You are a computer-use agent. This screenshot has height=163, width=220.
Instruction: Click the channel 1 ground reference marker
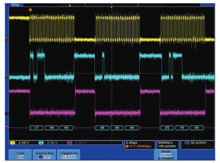click(7, 40)
